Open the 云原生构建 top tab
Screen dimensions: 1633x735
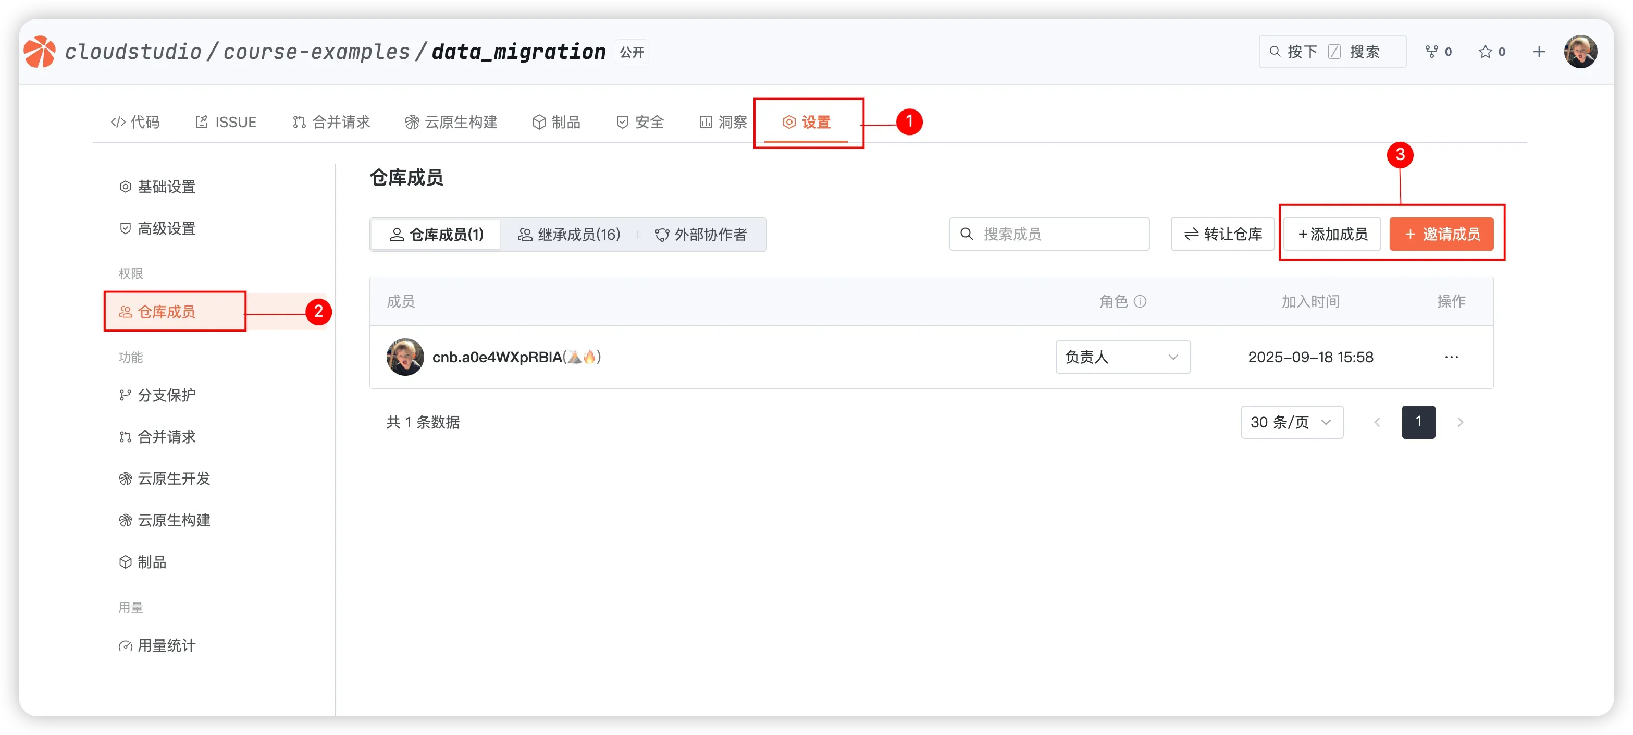451,122
